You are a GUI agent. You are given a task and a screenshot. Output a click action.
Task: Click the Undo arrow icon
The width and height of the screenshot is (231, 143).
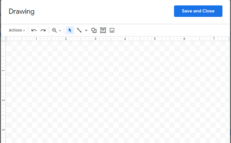tap(34, 30)
